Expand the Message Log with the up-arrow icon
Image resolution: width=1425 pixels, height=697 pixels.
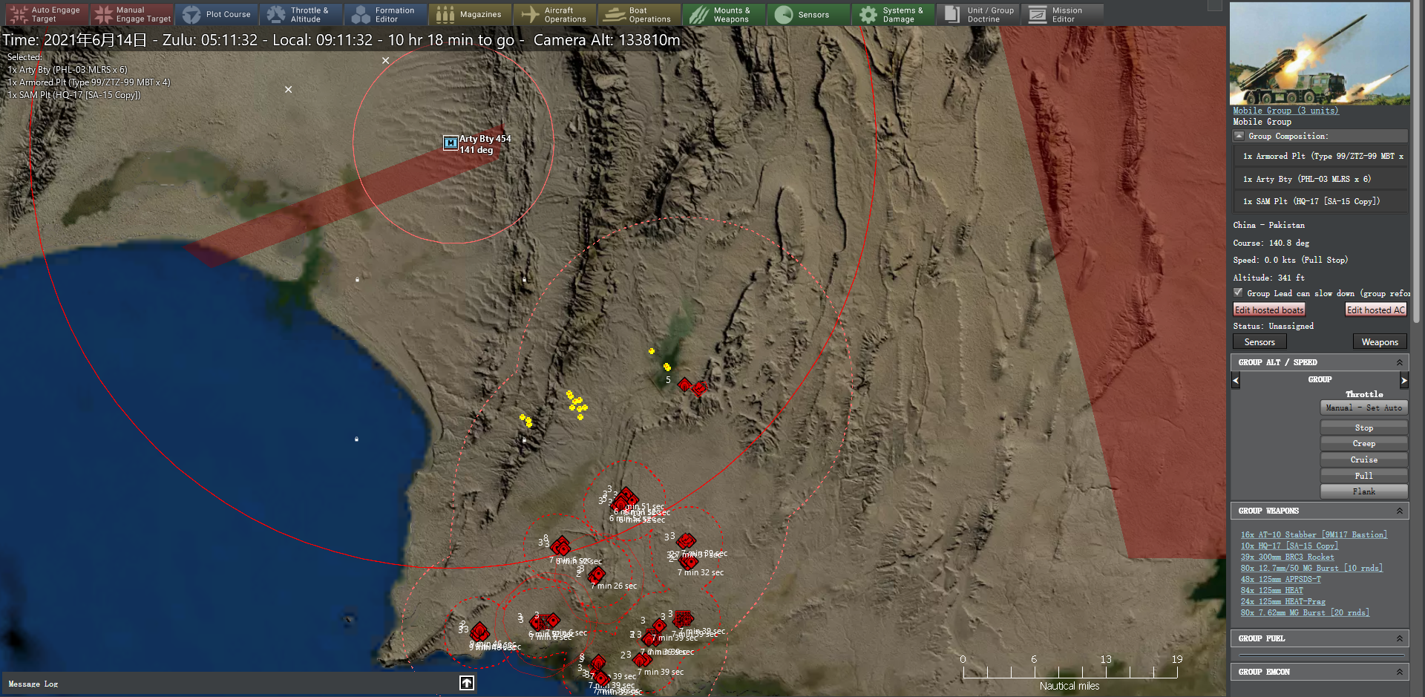(x=467, y=683)
